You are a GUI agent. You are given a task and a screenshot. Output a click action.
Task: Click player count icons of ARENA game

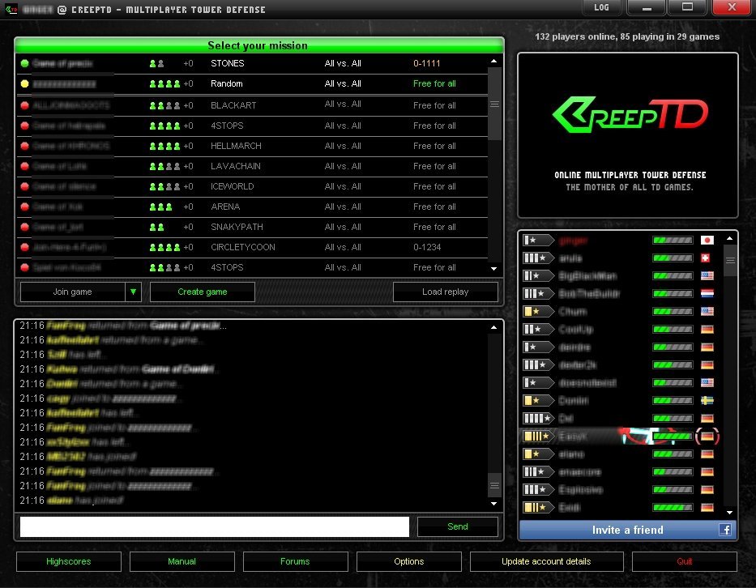coord(161,207)
